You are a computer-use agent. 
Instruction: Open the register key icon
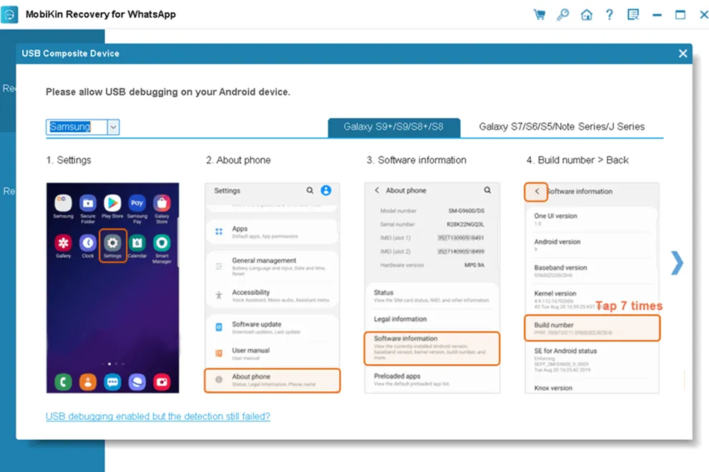click(x=562, y=14)
